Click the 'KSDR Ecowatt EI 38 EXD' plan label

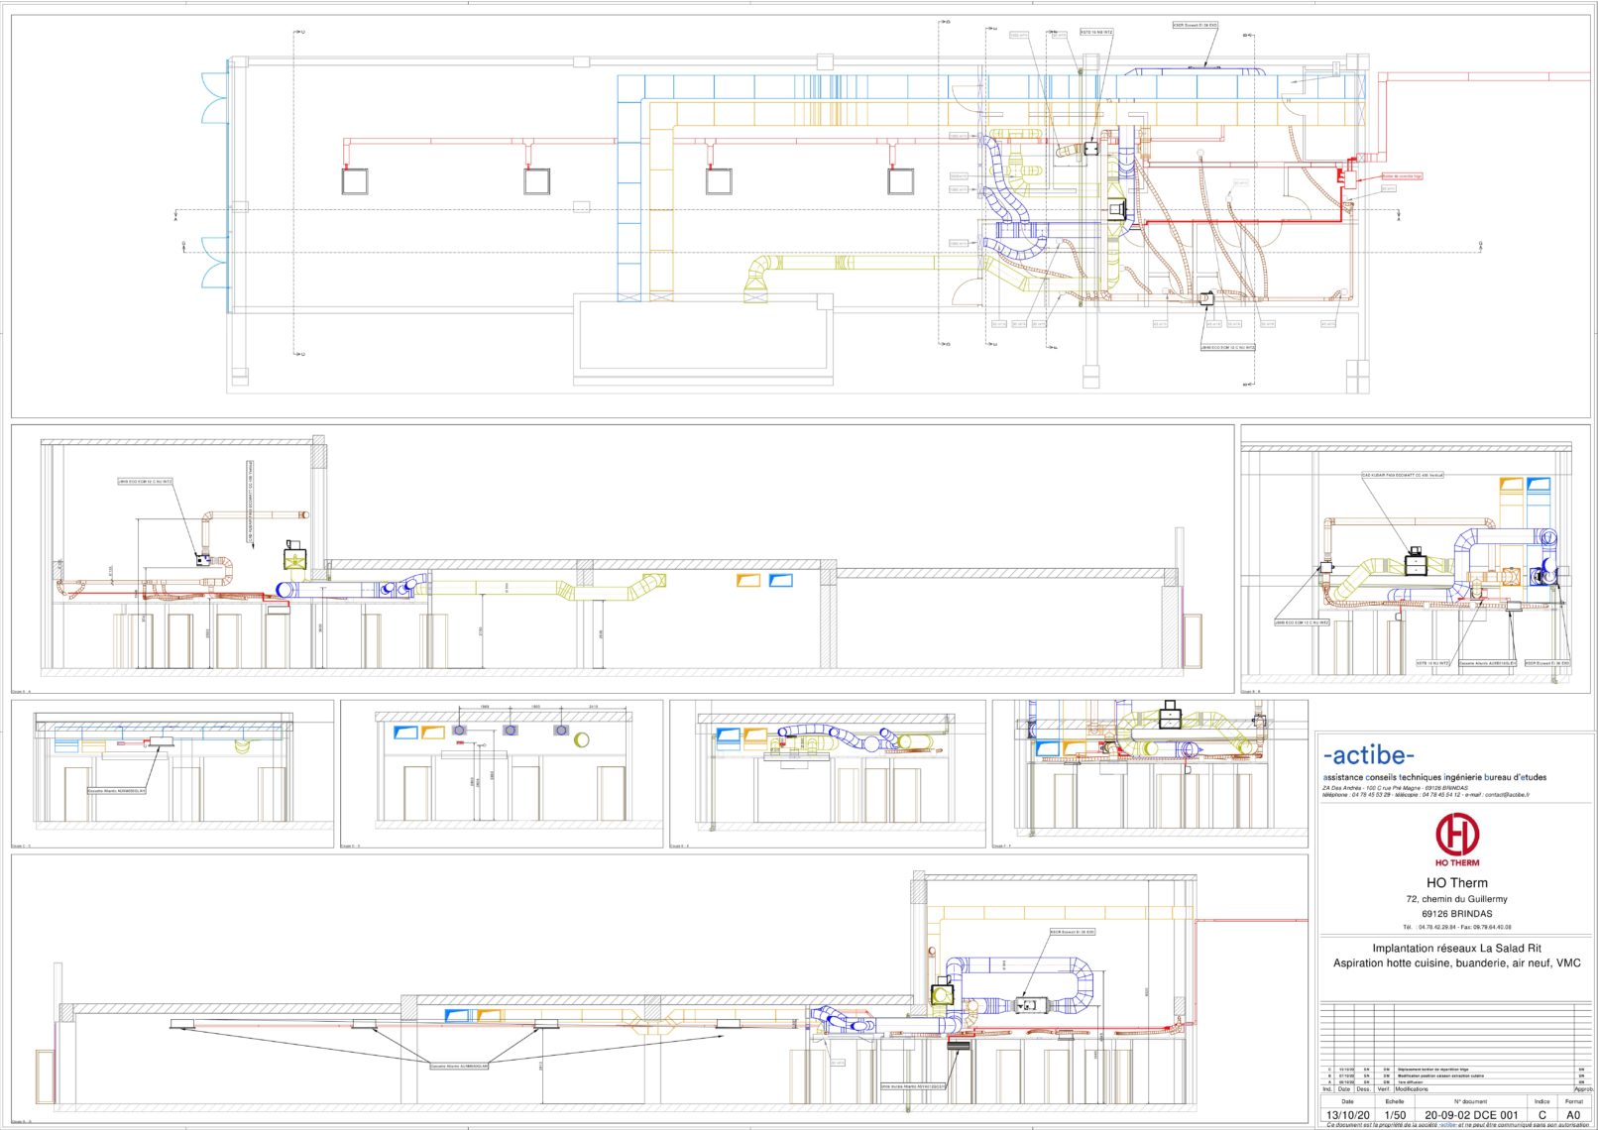point(1196,26)
